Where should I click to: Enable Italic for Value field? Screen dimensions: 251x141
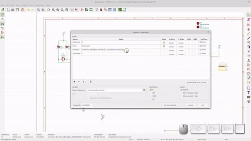click(x=189, y=46)
